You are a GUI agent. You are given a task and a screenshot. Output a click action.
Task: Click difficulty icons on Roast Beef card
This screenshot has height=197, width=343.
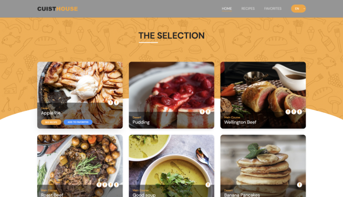coord(108,185)
